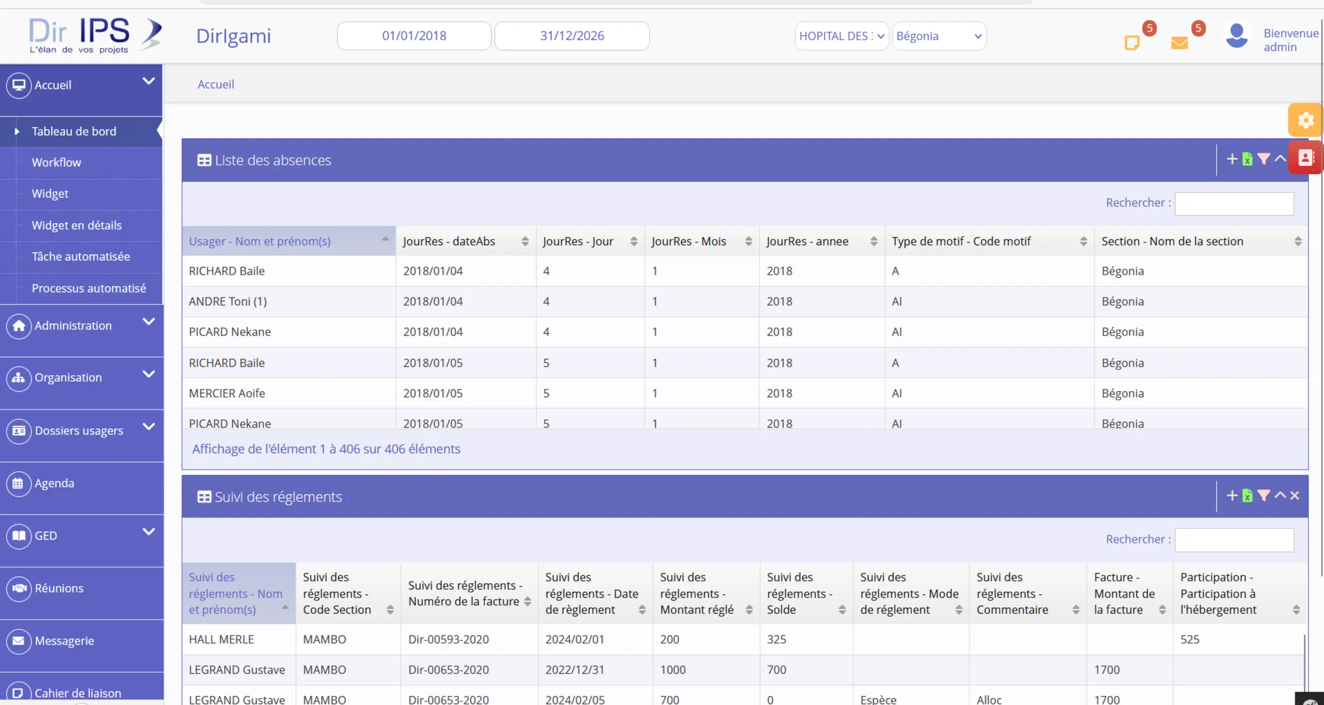This screenshot has width=1324, height=705.
Task: Click the Bienvenue admin text
Action: (x=1290, y=40)
